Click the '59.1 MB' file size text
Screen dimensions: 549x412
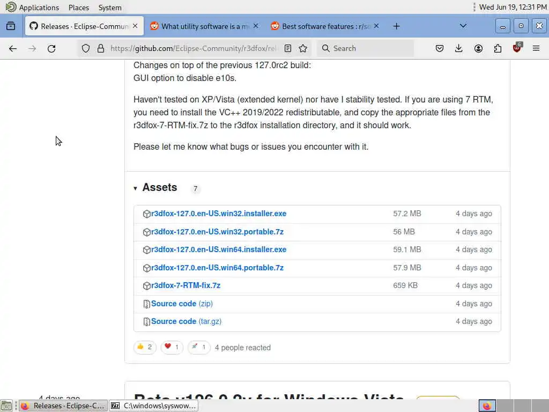click(407, 250)
